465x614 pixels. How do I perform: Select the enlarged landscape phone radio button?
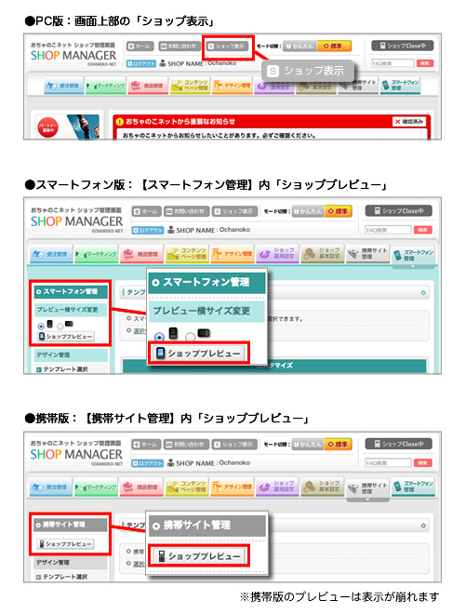click(x=190, y=337)
